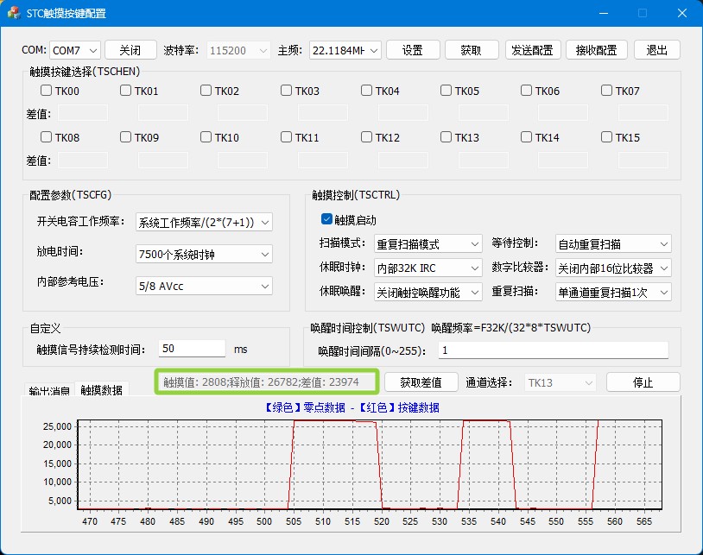This screenshot has width=703, height=555.
Task: Click the 接收配置 button
Action: click(597, 50)
